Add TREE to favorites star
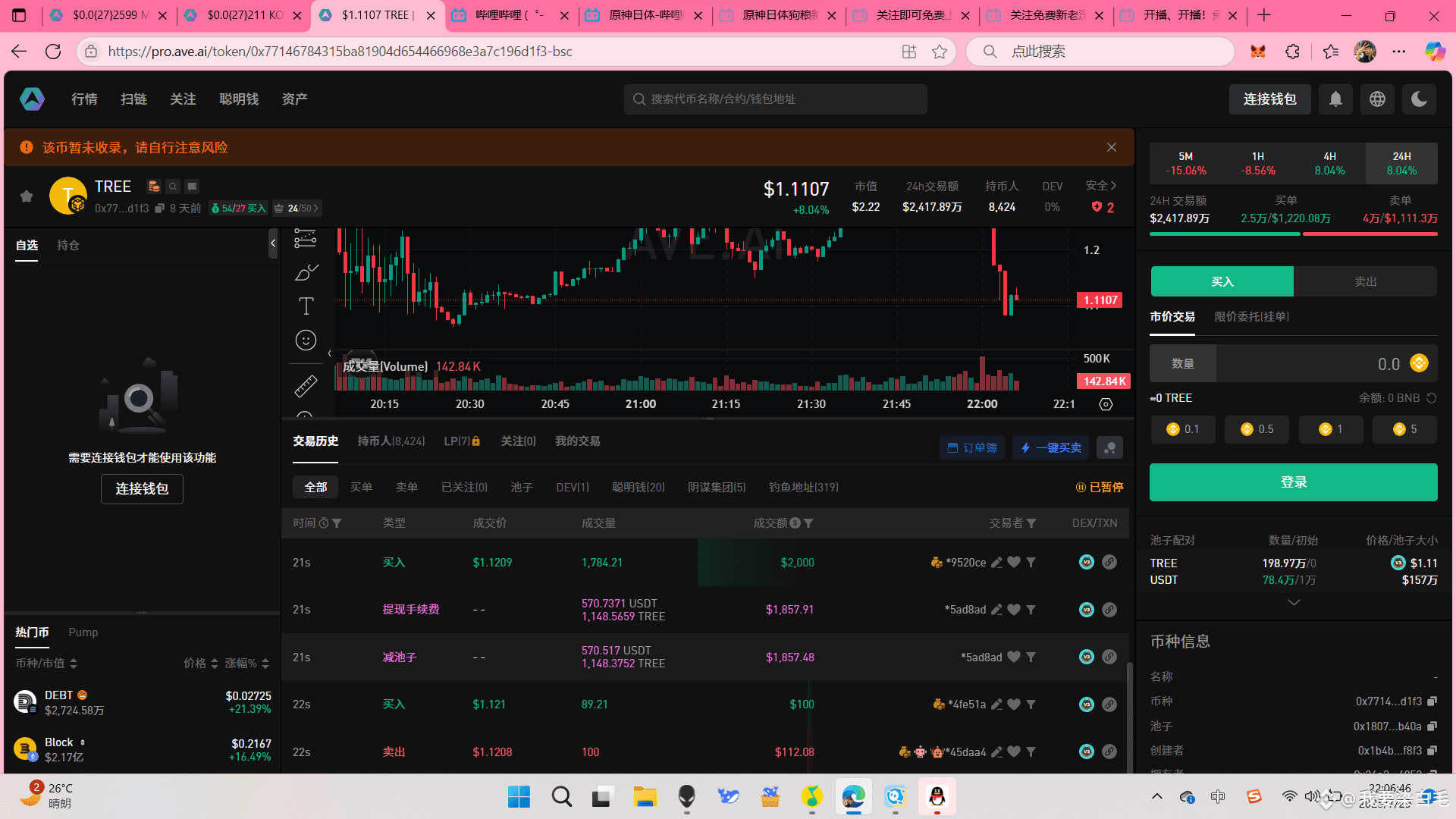 [x=27, y=196]
